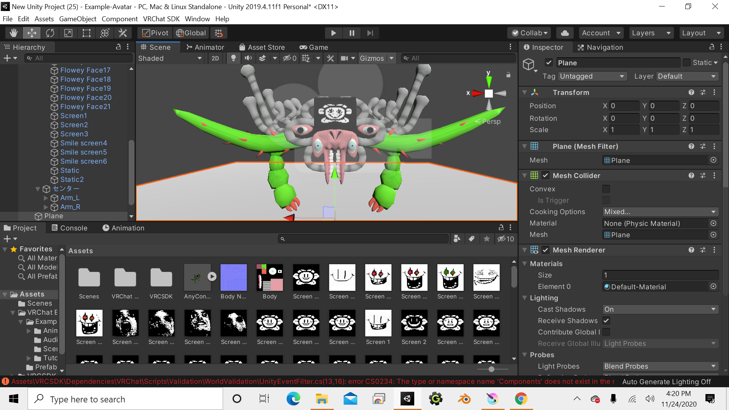Image resolution: width=729 pixels, height=410 pixels.
Task: Click the scene component tools icon
Action: (330, 58)
